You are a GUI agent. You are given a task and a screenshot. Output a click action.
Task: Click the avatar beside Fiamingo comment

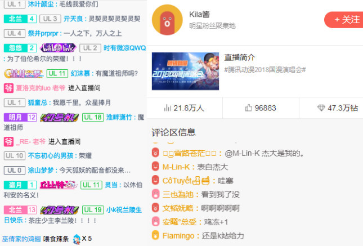155,235
